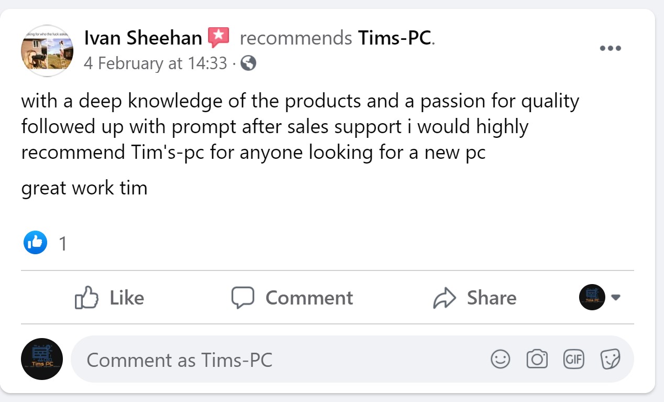The height and width of the screenshot is (402, 664).
Task: Click the Tims-PC avatar next to Share
Action: [x=592, y=298]
